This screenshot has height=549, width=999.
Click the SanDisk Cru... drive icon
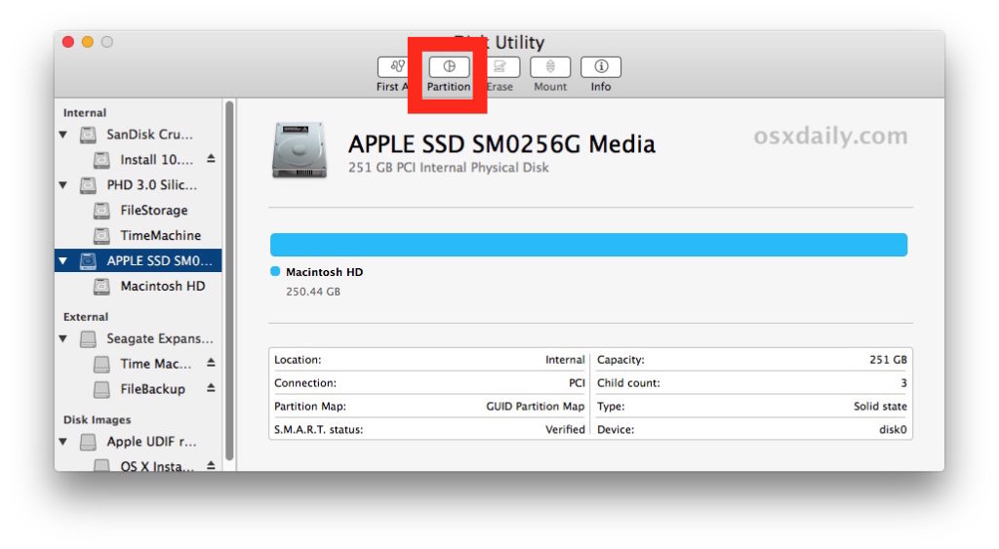tap(88, 135)
